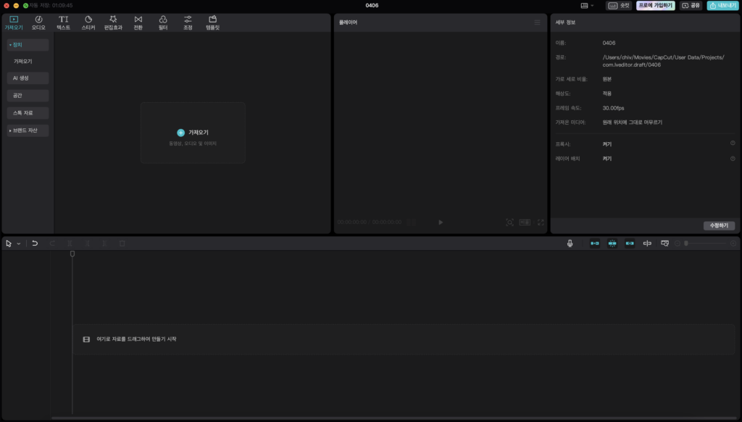This screenshot has width=742, height=422.
Task: Expand the 브랜드 자산 section
Action: 28,131
